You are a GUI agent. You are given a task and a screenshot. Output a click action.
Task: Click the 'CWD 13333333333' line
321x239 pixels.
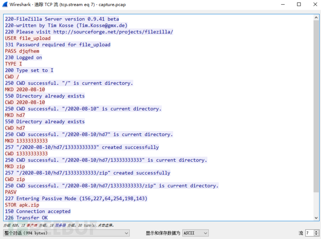27,153
